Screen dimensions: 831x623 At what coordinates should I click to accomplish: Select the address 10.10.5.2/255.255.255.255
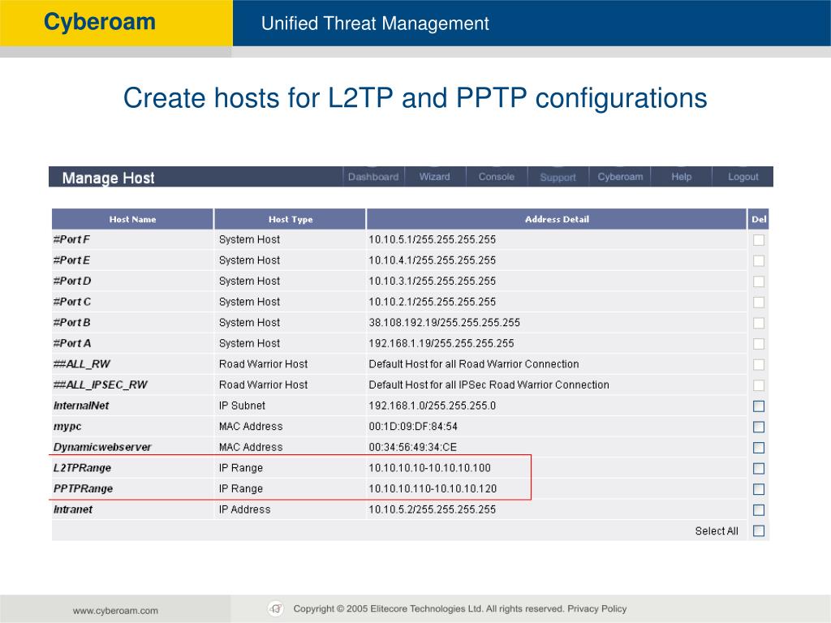point(432,509)
